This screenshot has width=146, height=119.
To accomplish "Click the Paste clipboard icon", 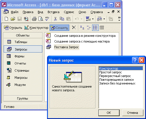I will (x=69, y=19).
